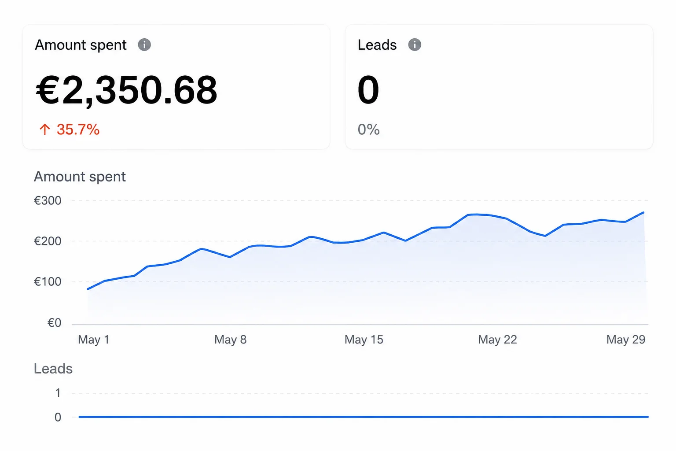Screen dimensions: 676x451
Task: Click the spend line's final peak point
Action: 643,213
